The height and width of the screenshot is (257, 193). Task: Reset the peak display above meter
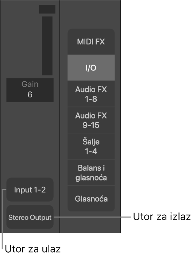(47, 9)
